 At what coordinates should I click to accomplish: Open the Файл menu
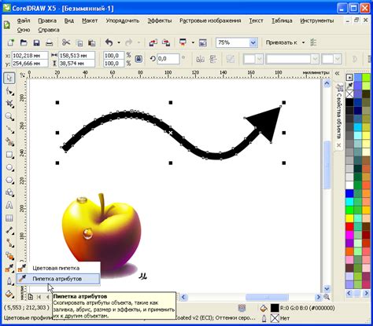(x=24, y=20)
